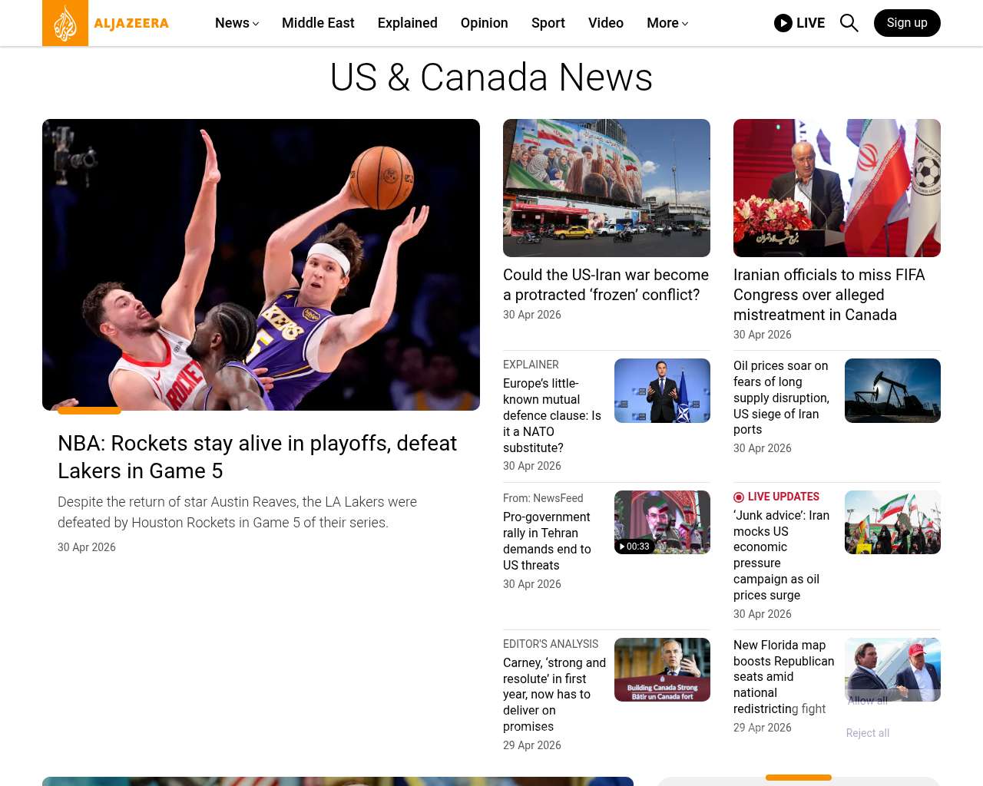Click the Live Updates red indicator icon
This screenshot has height=786, width=983.
[x=739, y=497]
